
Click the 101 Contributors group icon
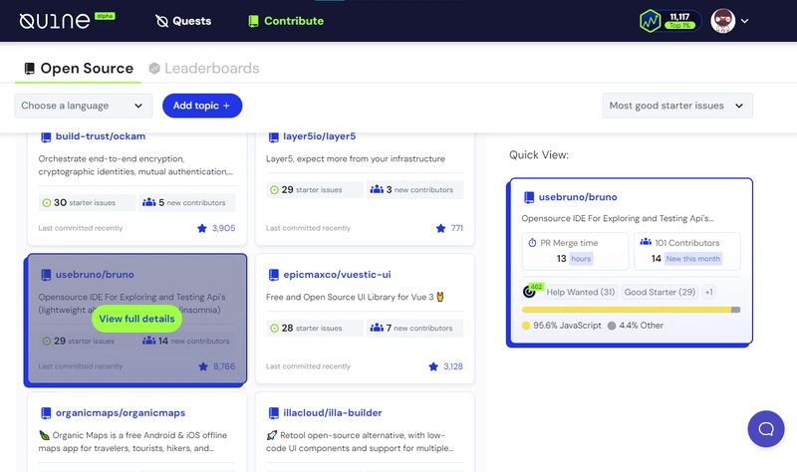(646, 242)
